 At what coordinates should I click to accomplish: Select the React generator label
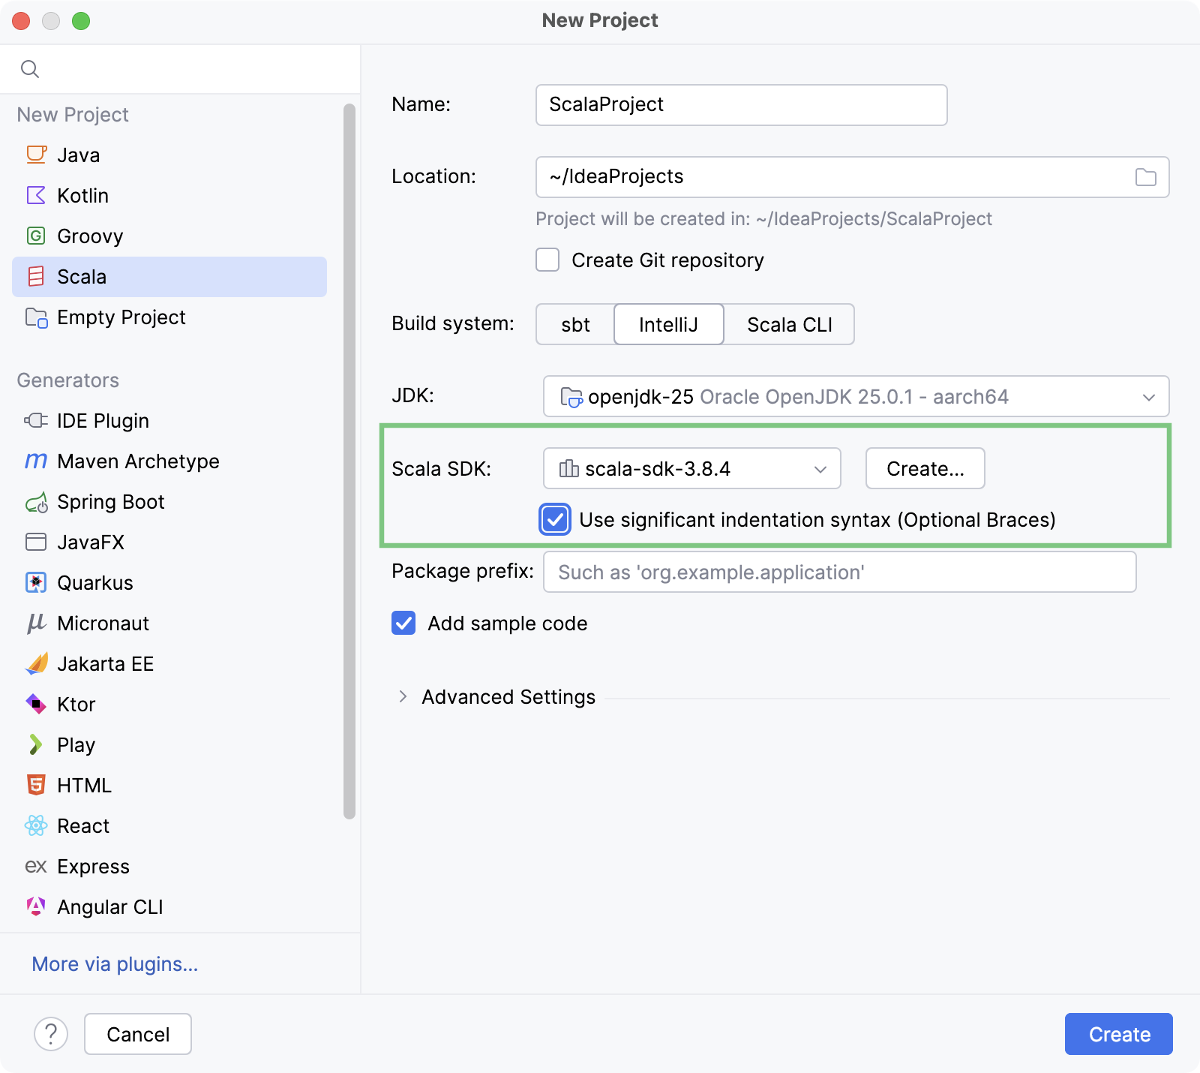pyautogui.click(x=83, y=825)
